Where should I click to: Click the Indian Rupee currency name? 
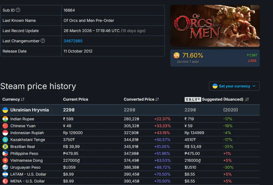pos(22,119)
